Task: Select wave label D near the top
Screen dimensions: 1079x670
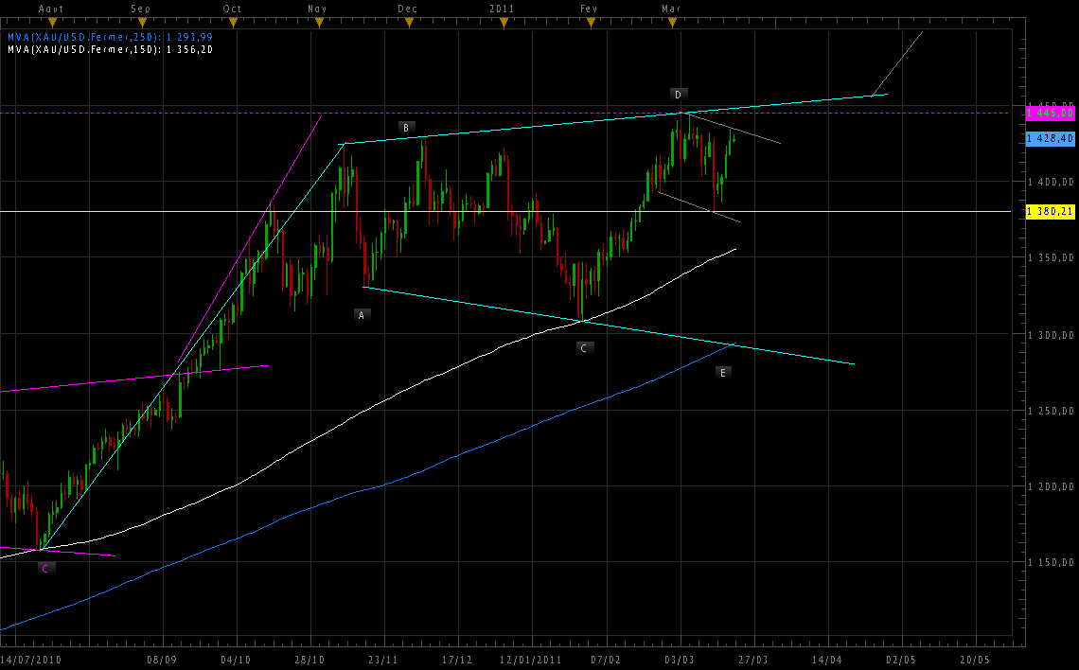Action: [678, 94]
